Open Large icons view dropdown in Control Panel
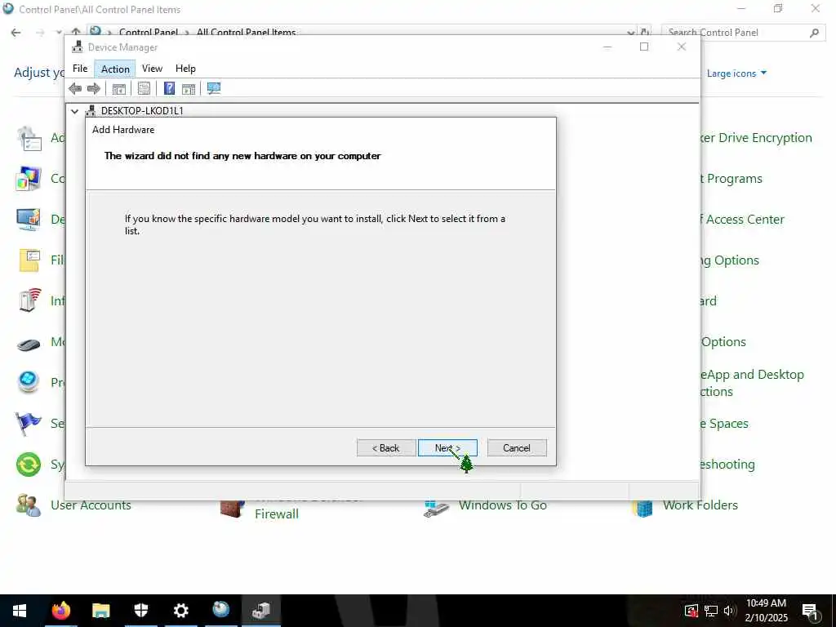The height and width of the screenshot is (627, 836). [736, 73]
